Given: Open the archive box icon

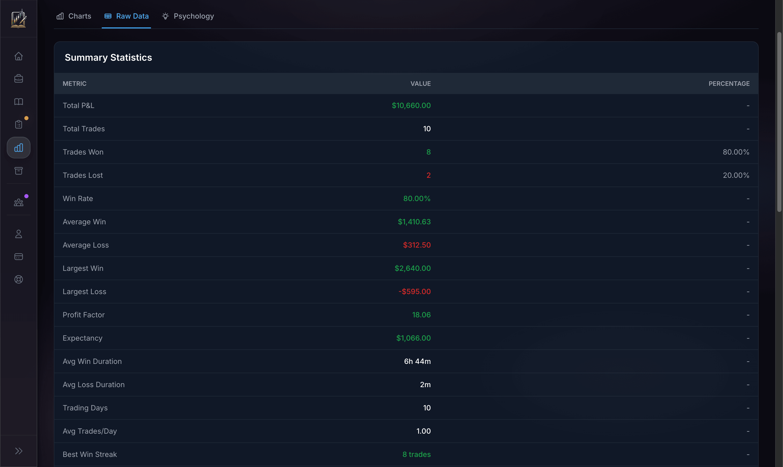Looking at the screenshot, I should pos(19,171).
